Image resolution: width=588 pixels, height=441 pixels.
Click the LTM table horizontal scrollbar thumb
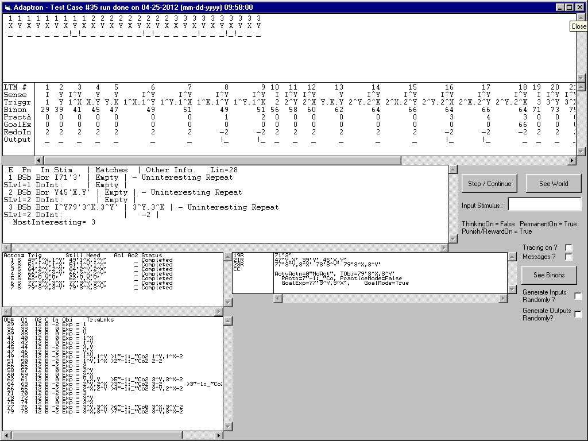click(222, 161)
